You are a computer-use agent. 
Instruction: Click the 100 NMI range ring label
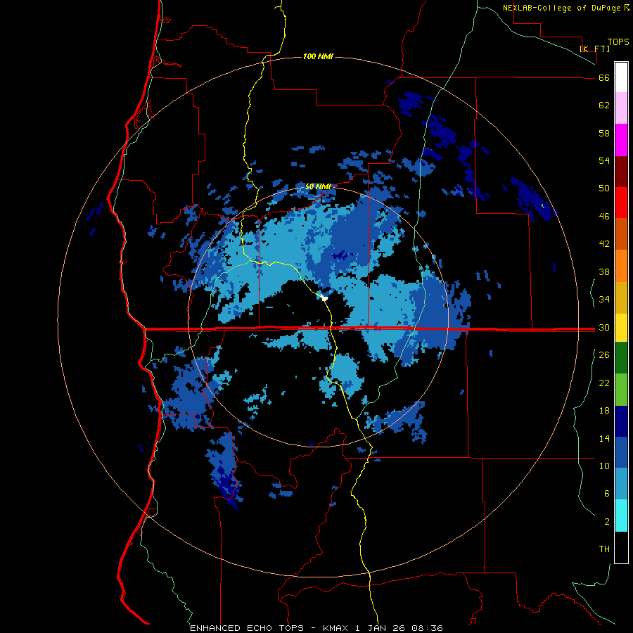318,56
